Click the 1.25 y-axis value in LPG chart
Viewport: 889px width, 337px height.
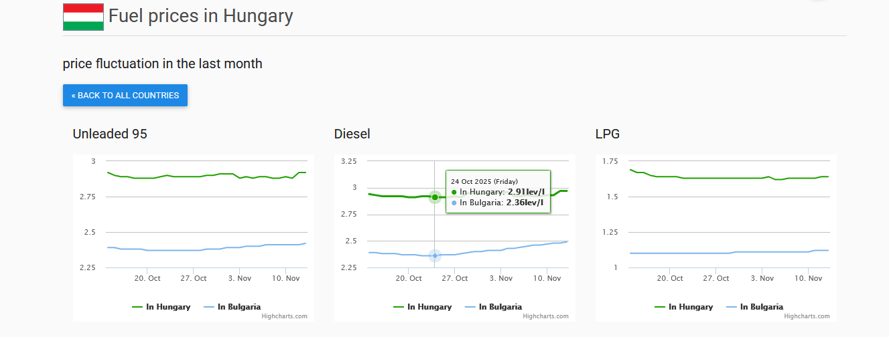610,232
